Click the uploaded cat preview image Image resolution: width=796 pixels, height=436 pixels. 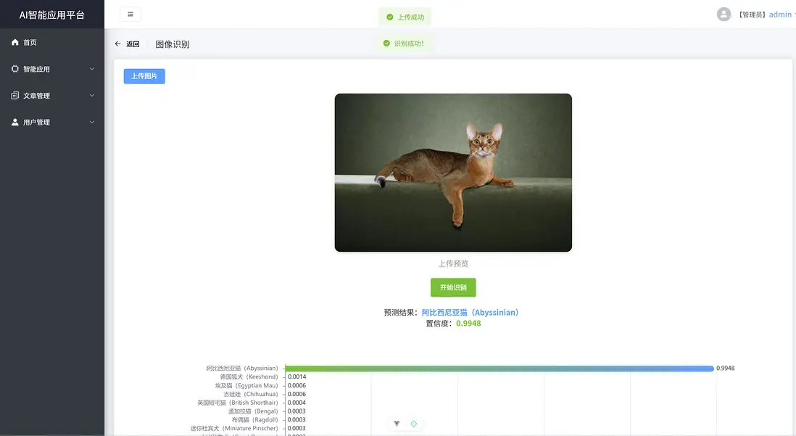[x=453, y=172]
